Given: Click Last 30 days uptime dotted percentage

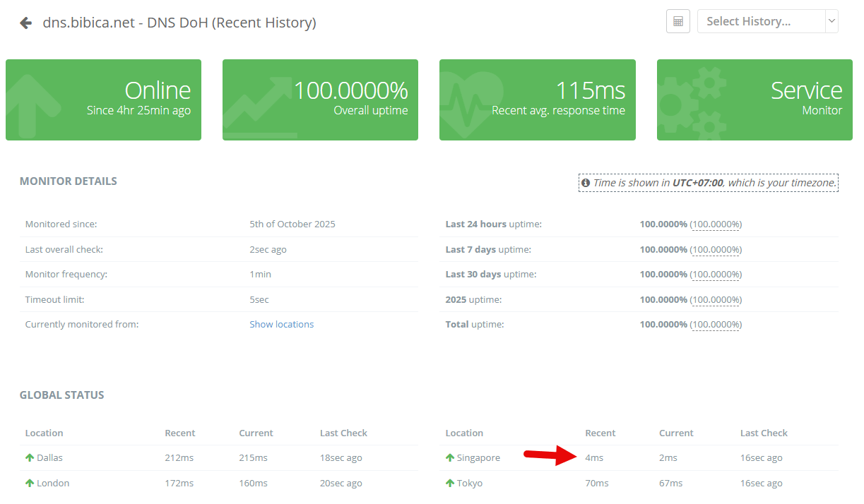Looking at the screenshot, I should [x=716, y=275].
